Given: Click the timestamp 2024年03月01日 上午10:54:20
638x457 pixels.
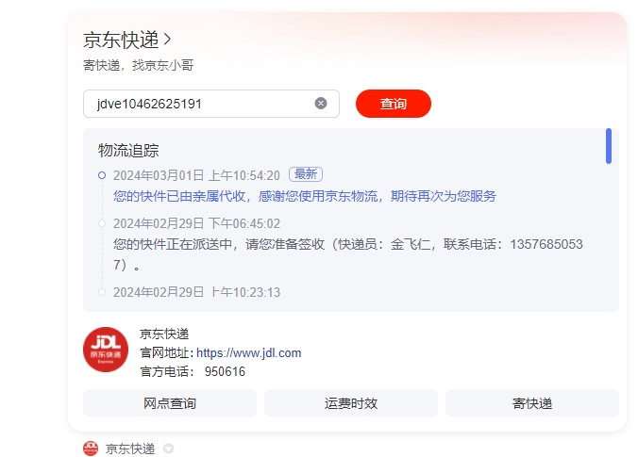Looking at the screenshot, I should [196, 175].
